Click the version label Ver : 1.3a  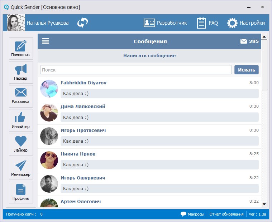(257, 214)
